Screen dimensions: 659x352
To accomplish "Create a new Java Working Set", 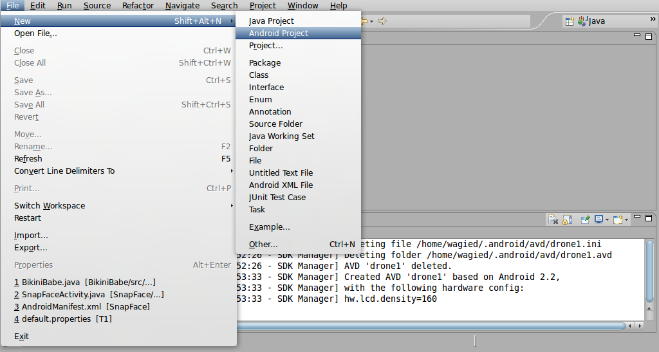I will point(299,136).
